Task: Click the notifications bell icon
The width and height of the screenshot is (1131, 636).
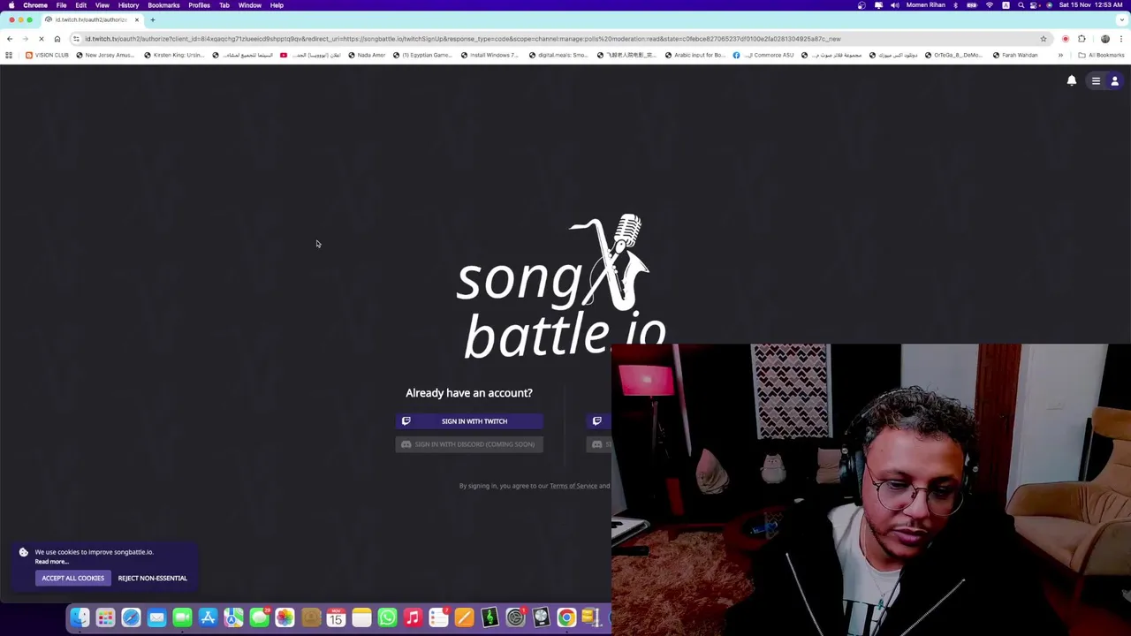Action: coord(1071,80)
